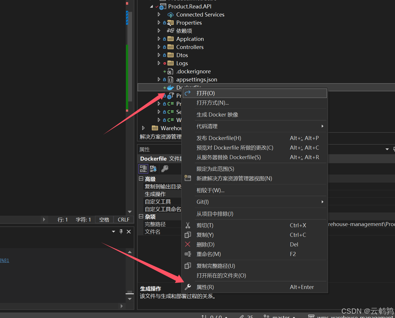Click the CSDN @云鹤鹑 watermark link
The image size is (395, 318).
pyautogui.click(x=367, y=311)
